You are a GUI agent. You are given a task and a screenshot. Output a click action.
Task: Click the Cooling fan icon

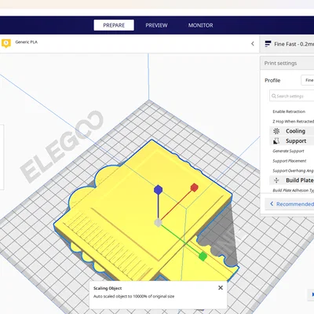click(x=276, y=131)
